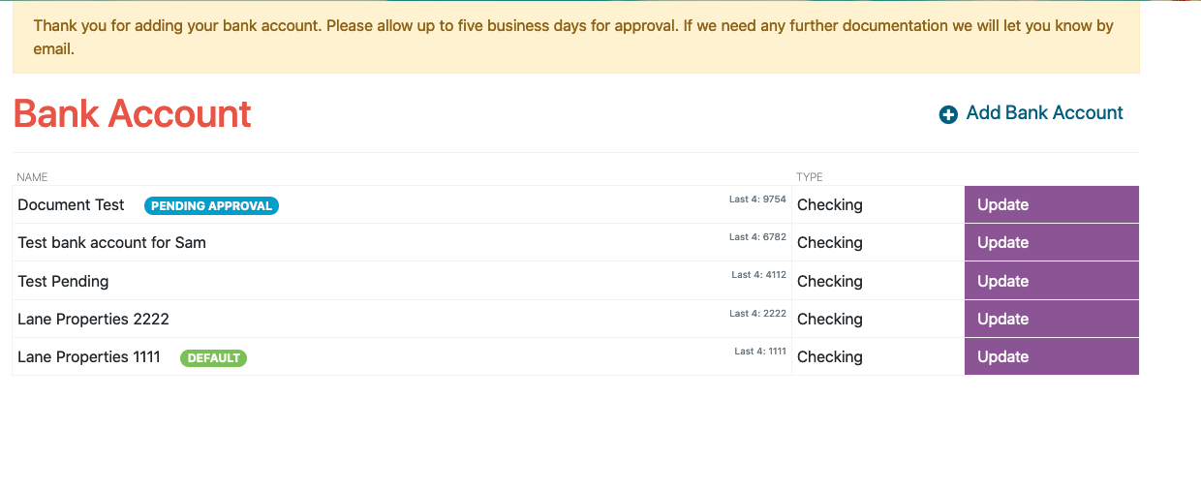Screen dimensions: 1201x491
Task: Select the Document Test account name
Action: (71, 204)
